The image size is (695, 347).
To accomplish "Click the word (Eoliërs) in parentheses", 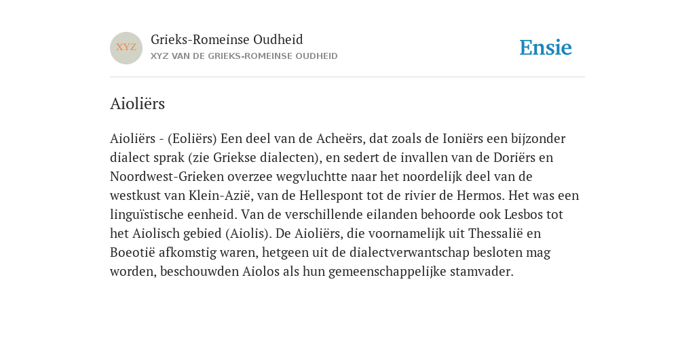I will click(192, 139).
